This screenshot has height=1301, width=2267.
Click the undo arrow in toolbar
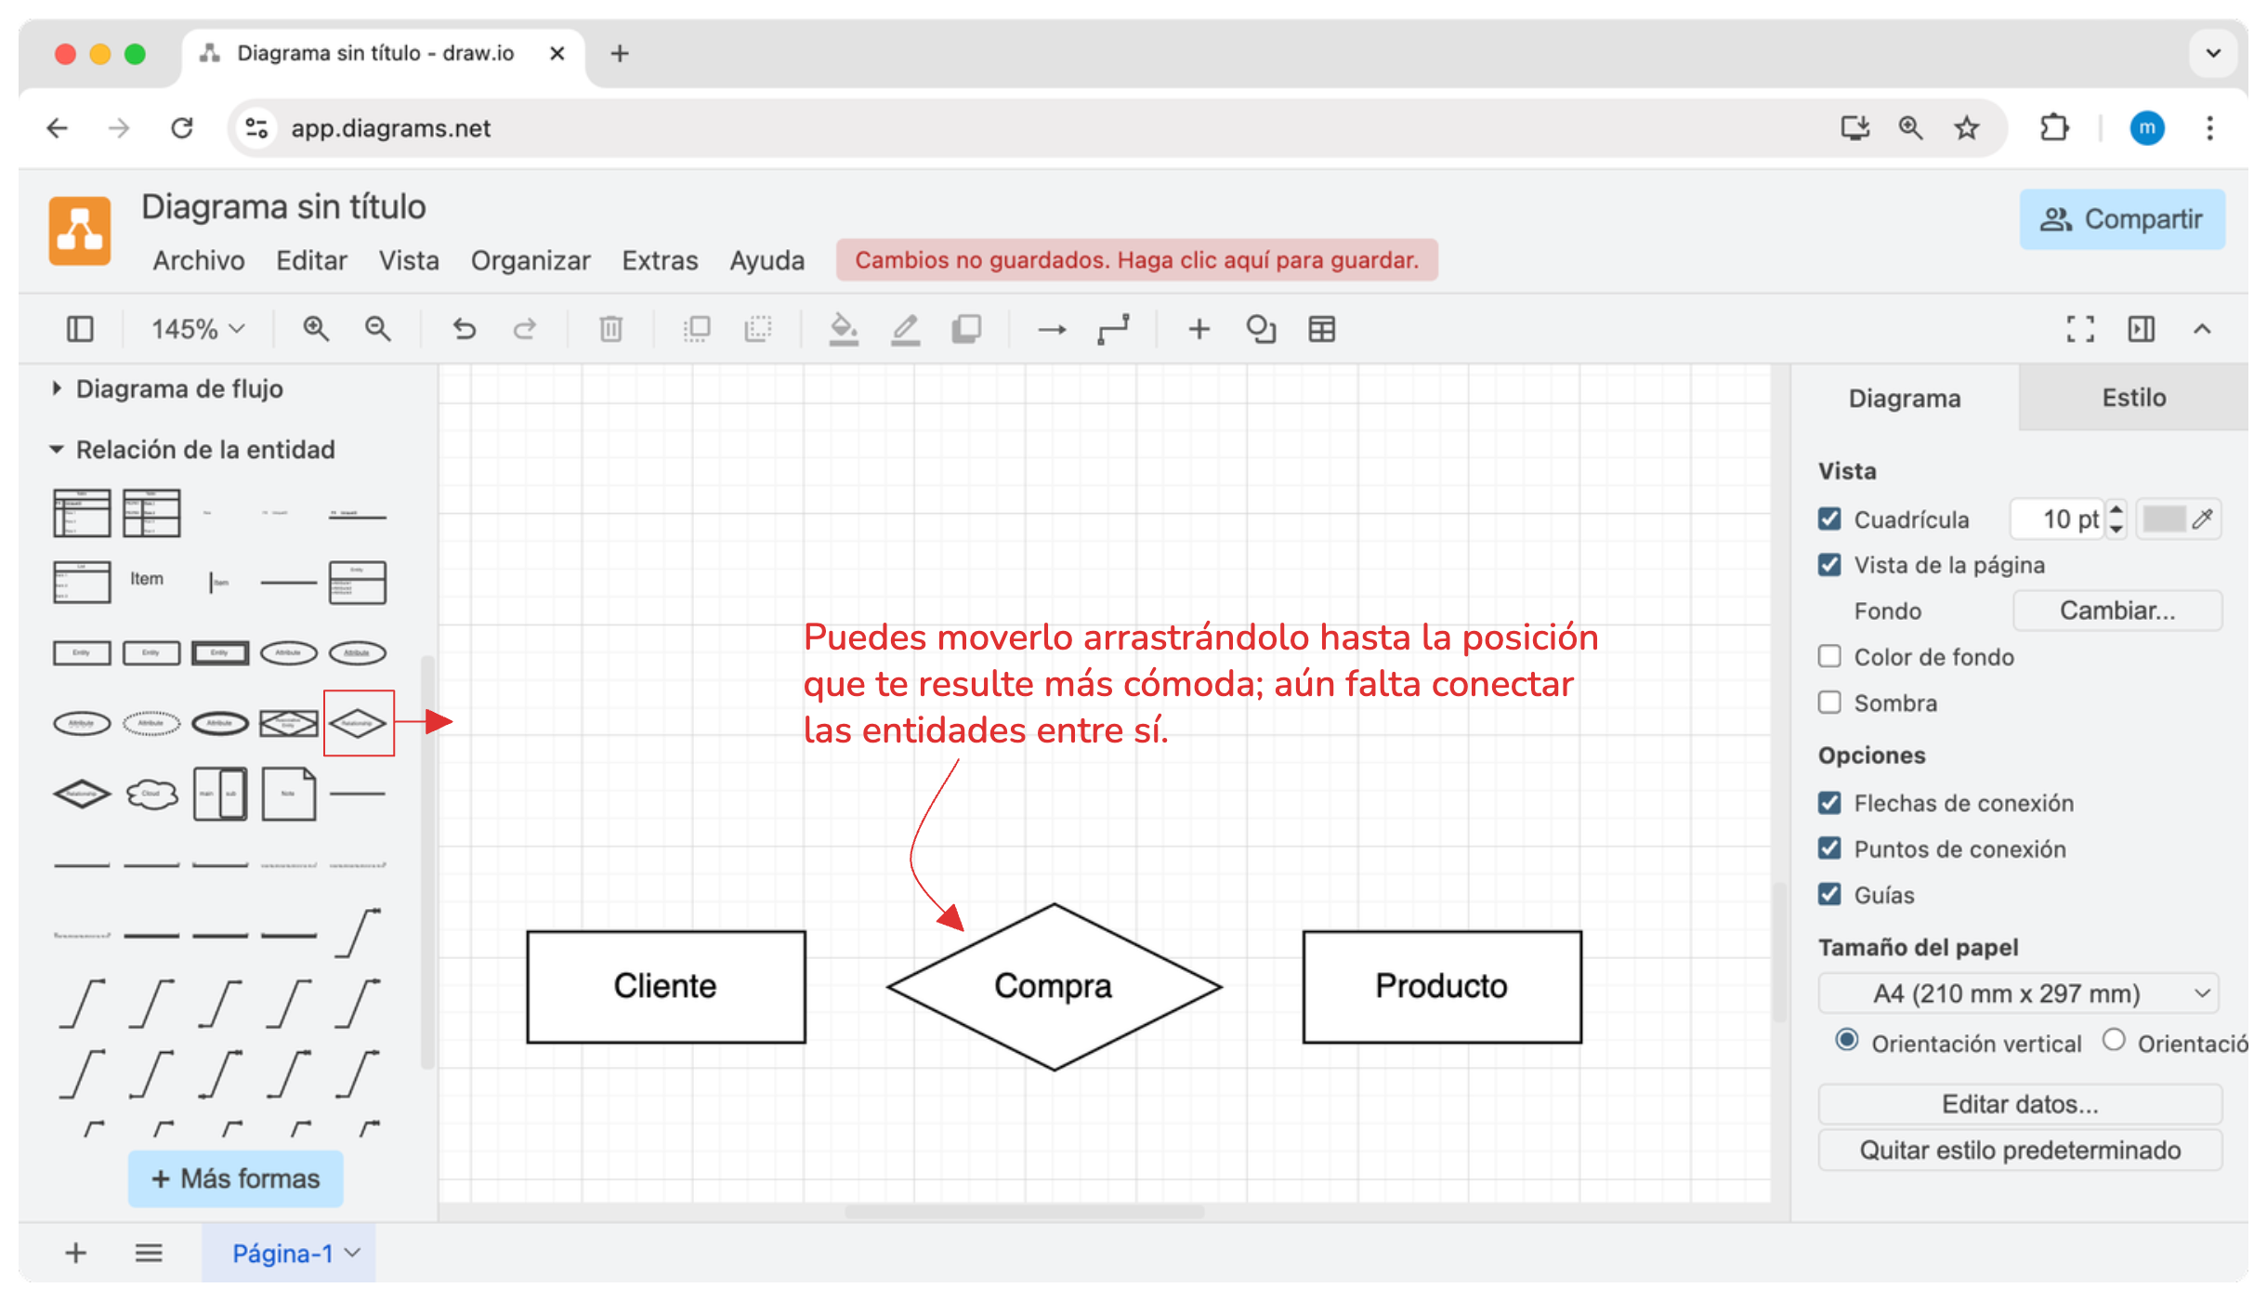(x=464, y=329)
